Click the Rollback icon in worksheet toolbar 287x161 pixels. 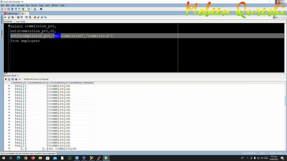tap(30, 17)
